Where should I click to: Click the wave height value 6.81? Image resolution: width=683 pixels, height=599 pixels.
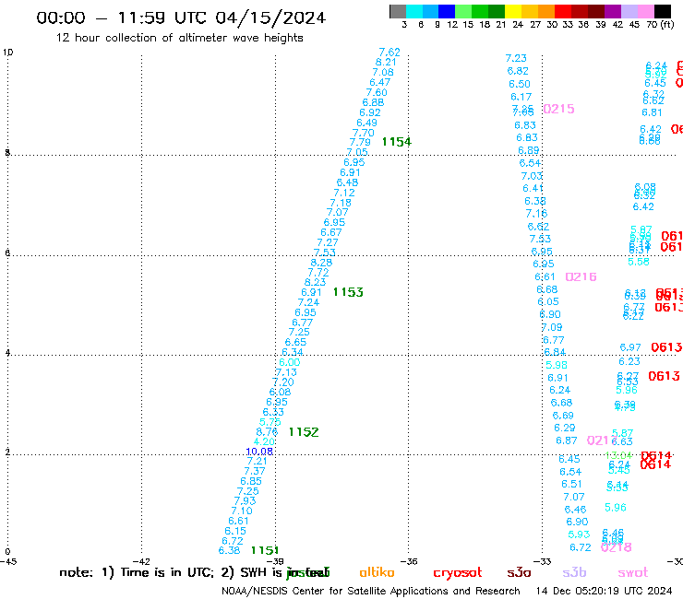[x=652, y=112]
